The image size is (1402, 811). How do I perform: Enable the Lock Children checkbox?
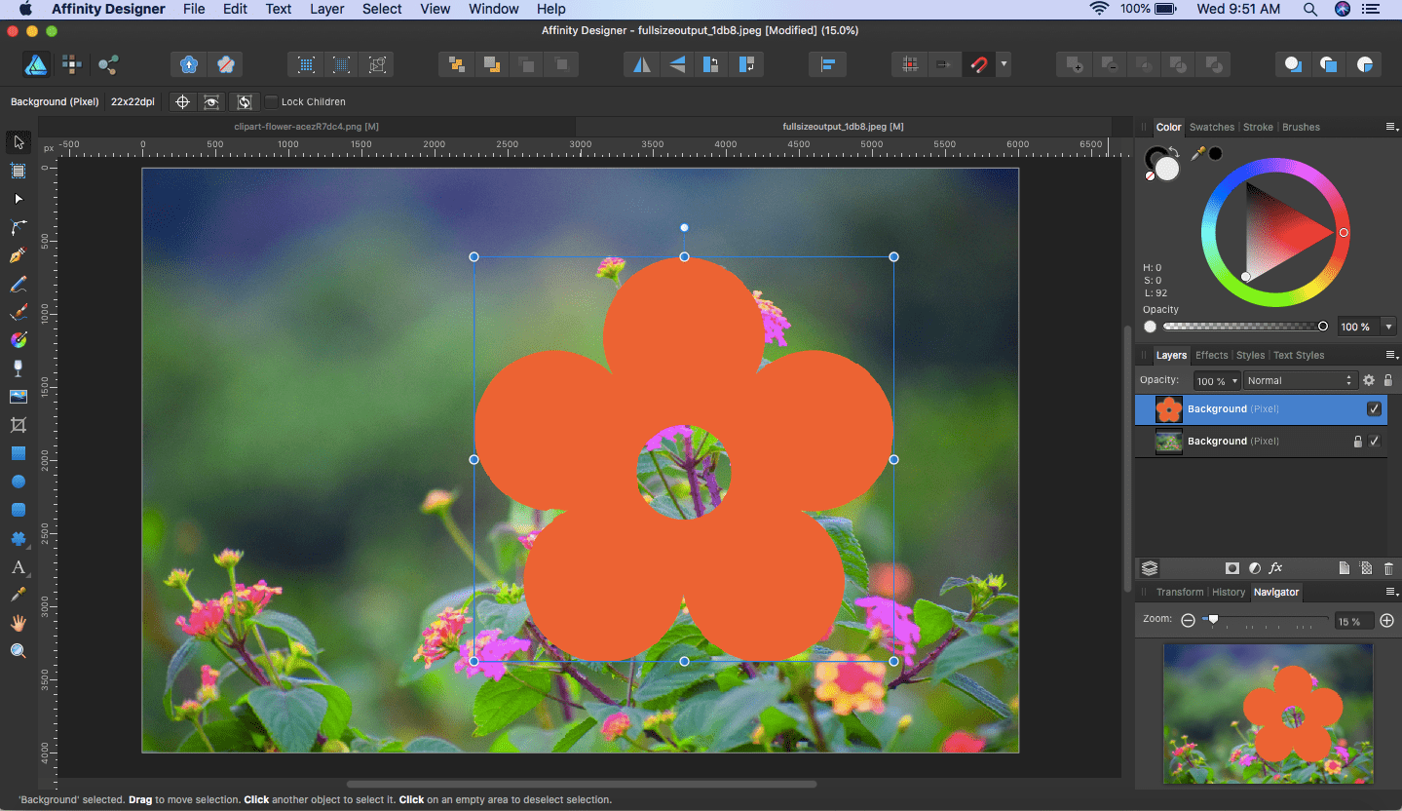(x=272, y=102)
